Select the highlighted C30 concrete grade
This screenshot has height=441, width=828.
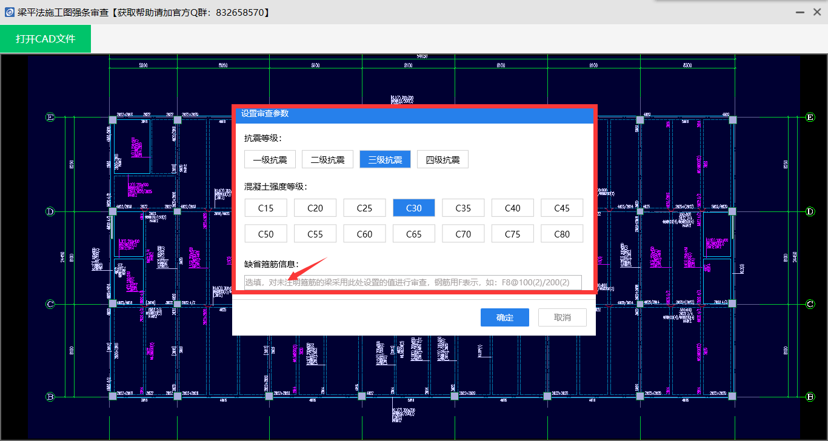[414, 208]
